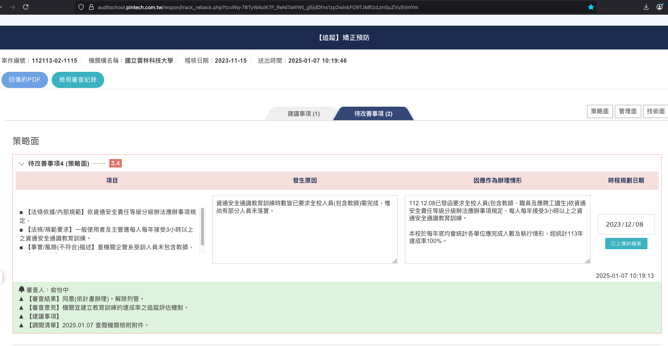
Task: Click the red 3.4 badge
Action: [116, 163]
